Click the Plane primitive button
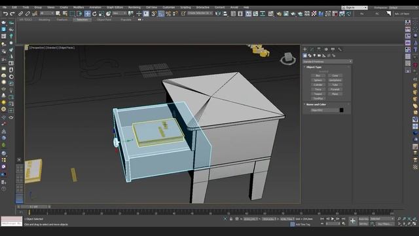The height and width of the screenshot is (236, 419). point(335,94)
